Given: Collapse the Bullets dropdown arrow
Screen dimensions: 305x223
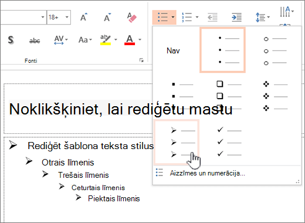Looking at the screenshot, I should pyautogui.click(x=173, y=17).
